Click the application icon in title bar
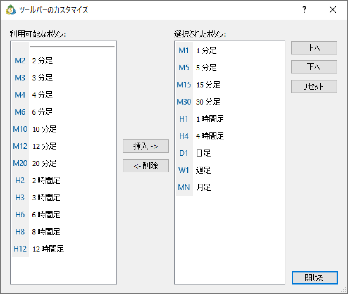The image size is (348, 294). (11, 10)
